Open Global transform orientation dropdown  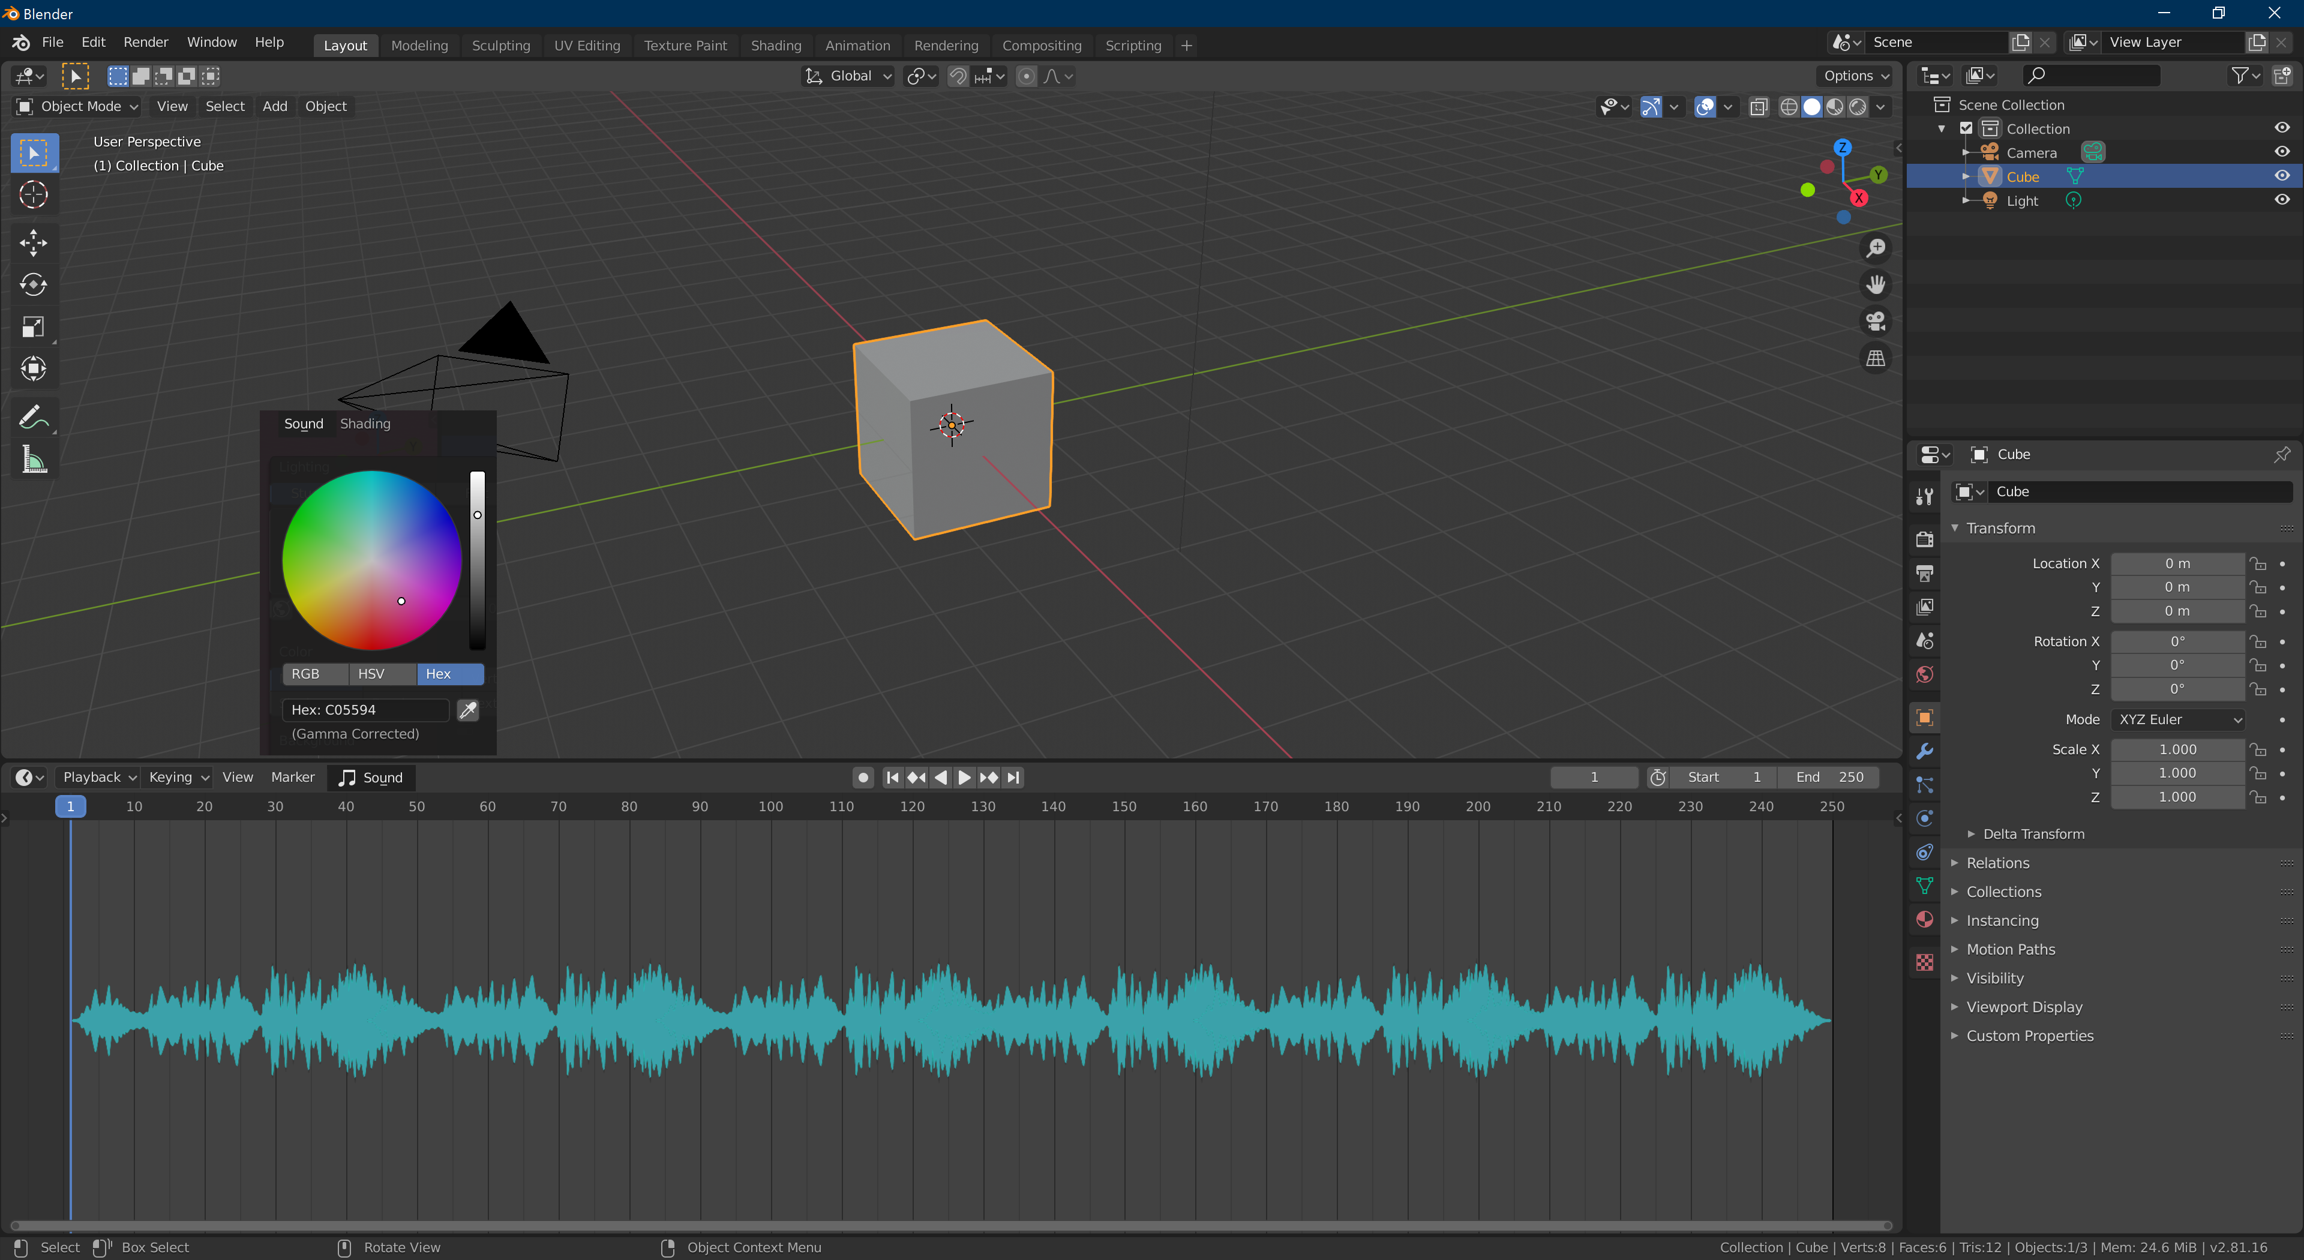848,76
